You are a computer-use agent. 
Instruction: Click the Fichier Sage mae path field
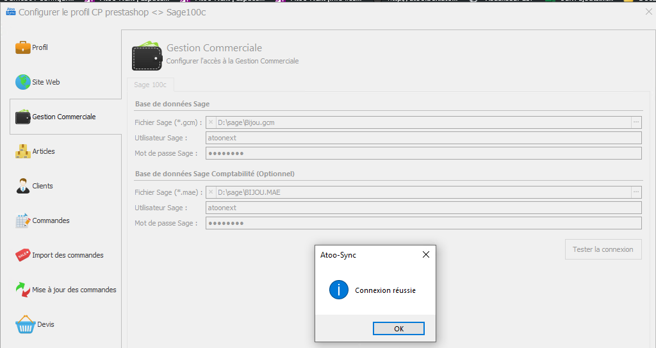coord(423,192)
